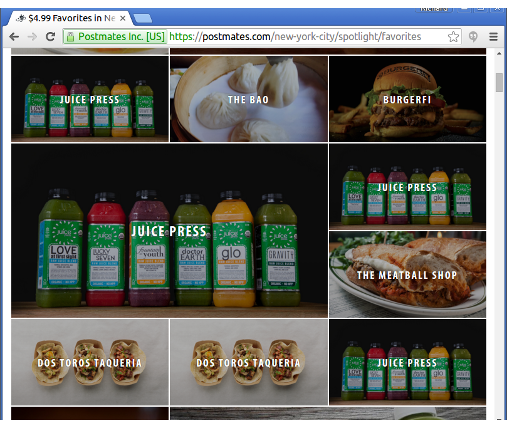Click the scrollbar up arrow
Viewport: 507px width, 428px height.
point(499,53)
